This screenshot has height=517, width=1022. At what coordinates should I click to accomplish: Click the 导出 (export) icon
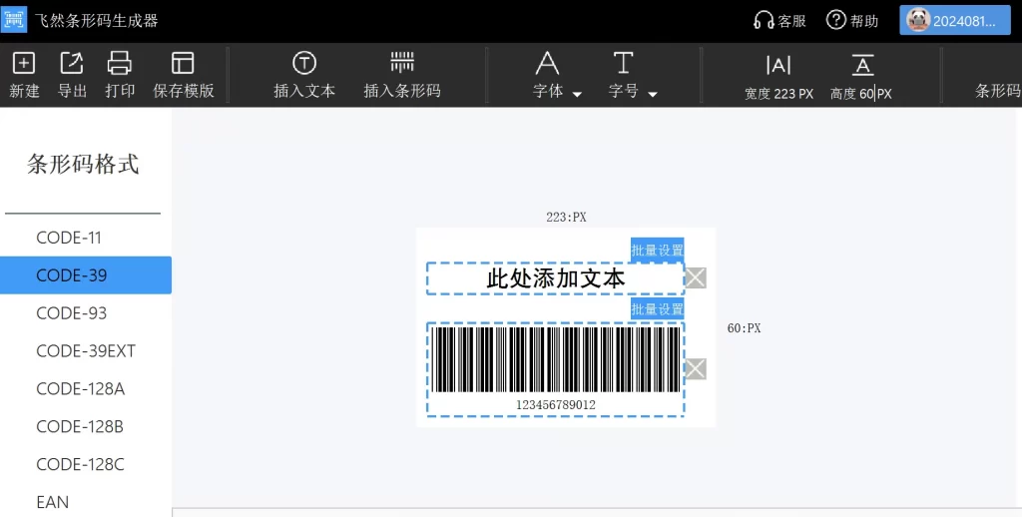[72, 64]
